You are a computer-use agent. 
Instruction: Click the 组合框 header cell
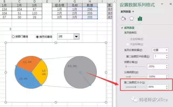click(x=59, y=5)
